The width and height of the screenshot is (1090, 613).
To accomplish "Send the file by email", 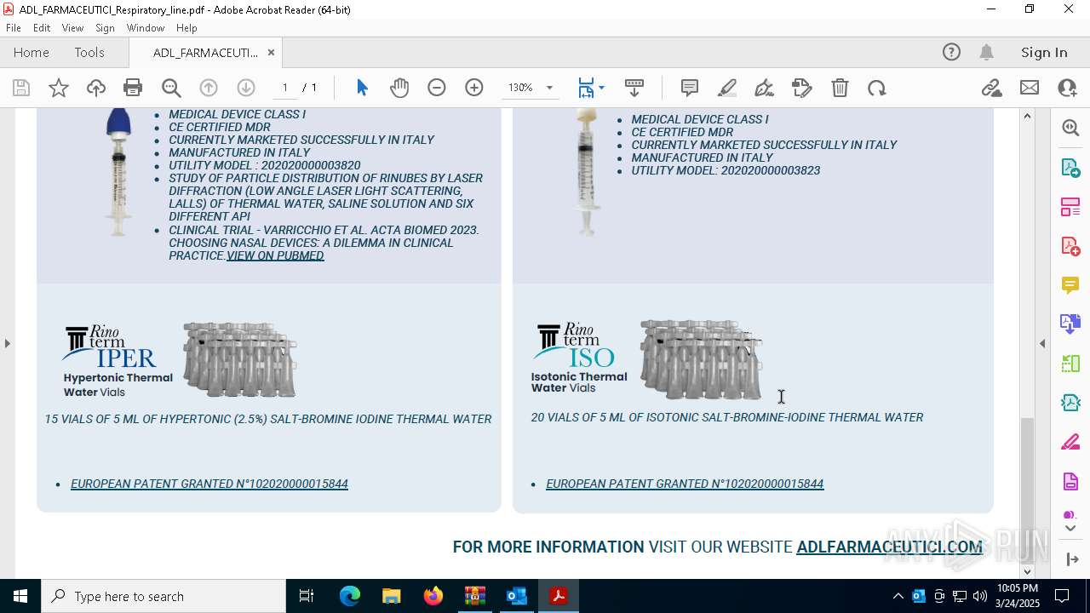I will pyautogui.click(x=1030, y=88).
